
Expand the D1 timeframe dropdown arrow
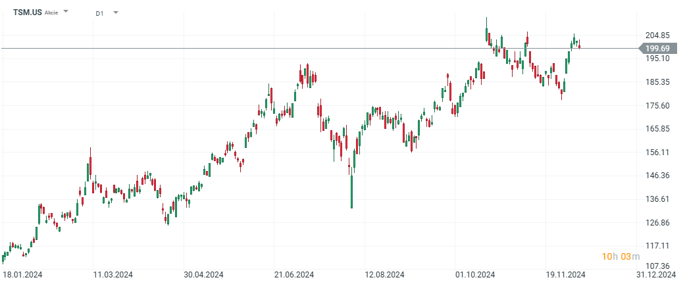click(x=116, y=12)
